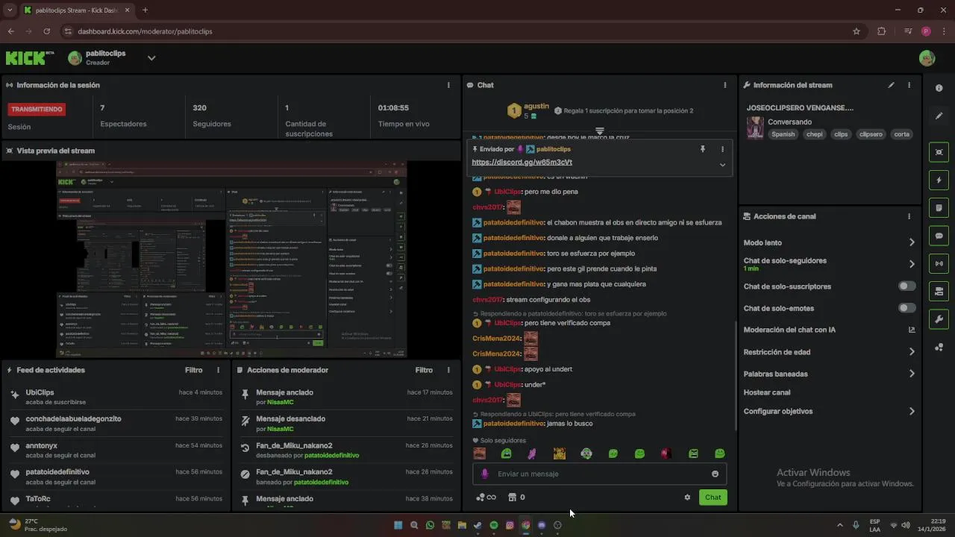Click Hostear canal
This screenshot has height=537, width=955.
pyautogui.click(x=767, y=392)
